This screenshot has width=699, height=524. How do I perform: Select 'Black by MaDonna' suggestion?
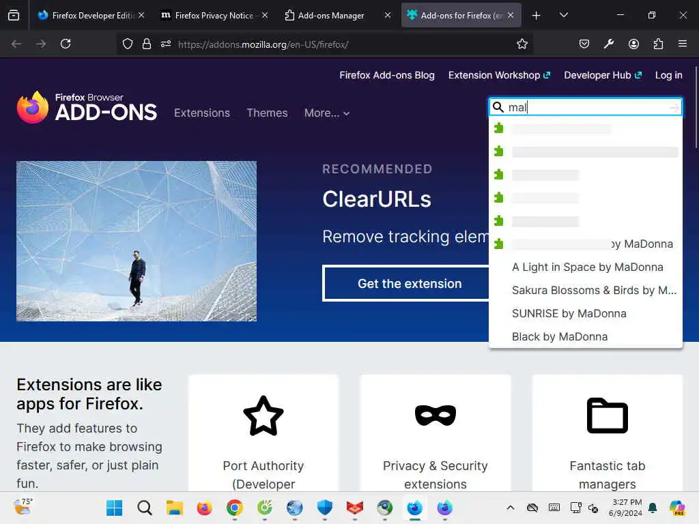click(x=586, y=336)
